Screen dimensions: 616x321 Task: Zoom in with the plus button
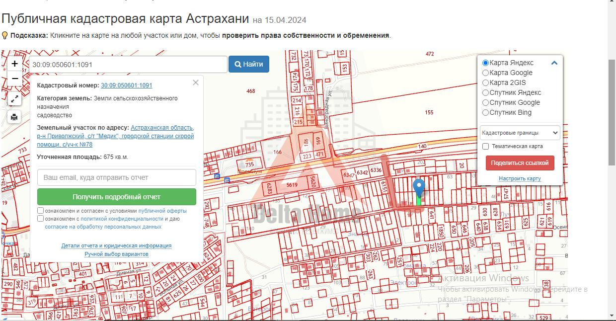coord(14,64)
